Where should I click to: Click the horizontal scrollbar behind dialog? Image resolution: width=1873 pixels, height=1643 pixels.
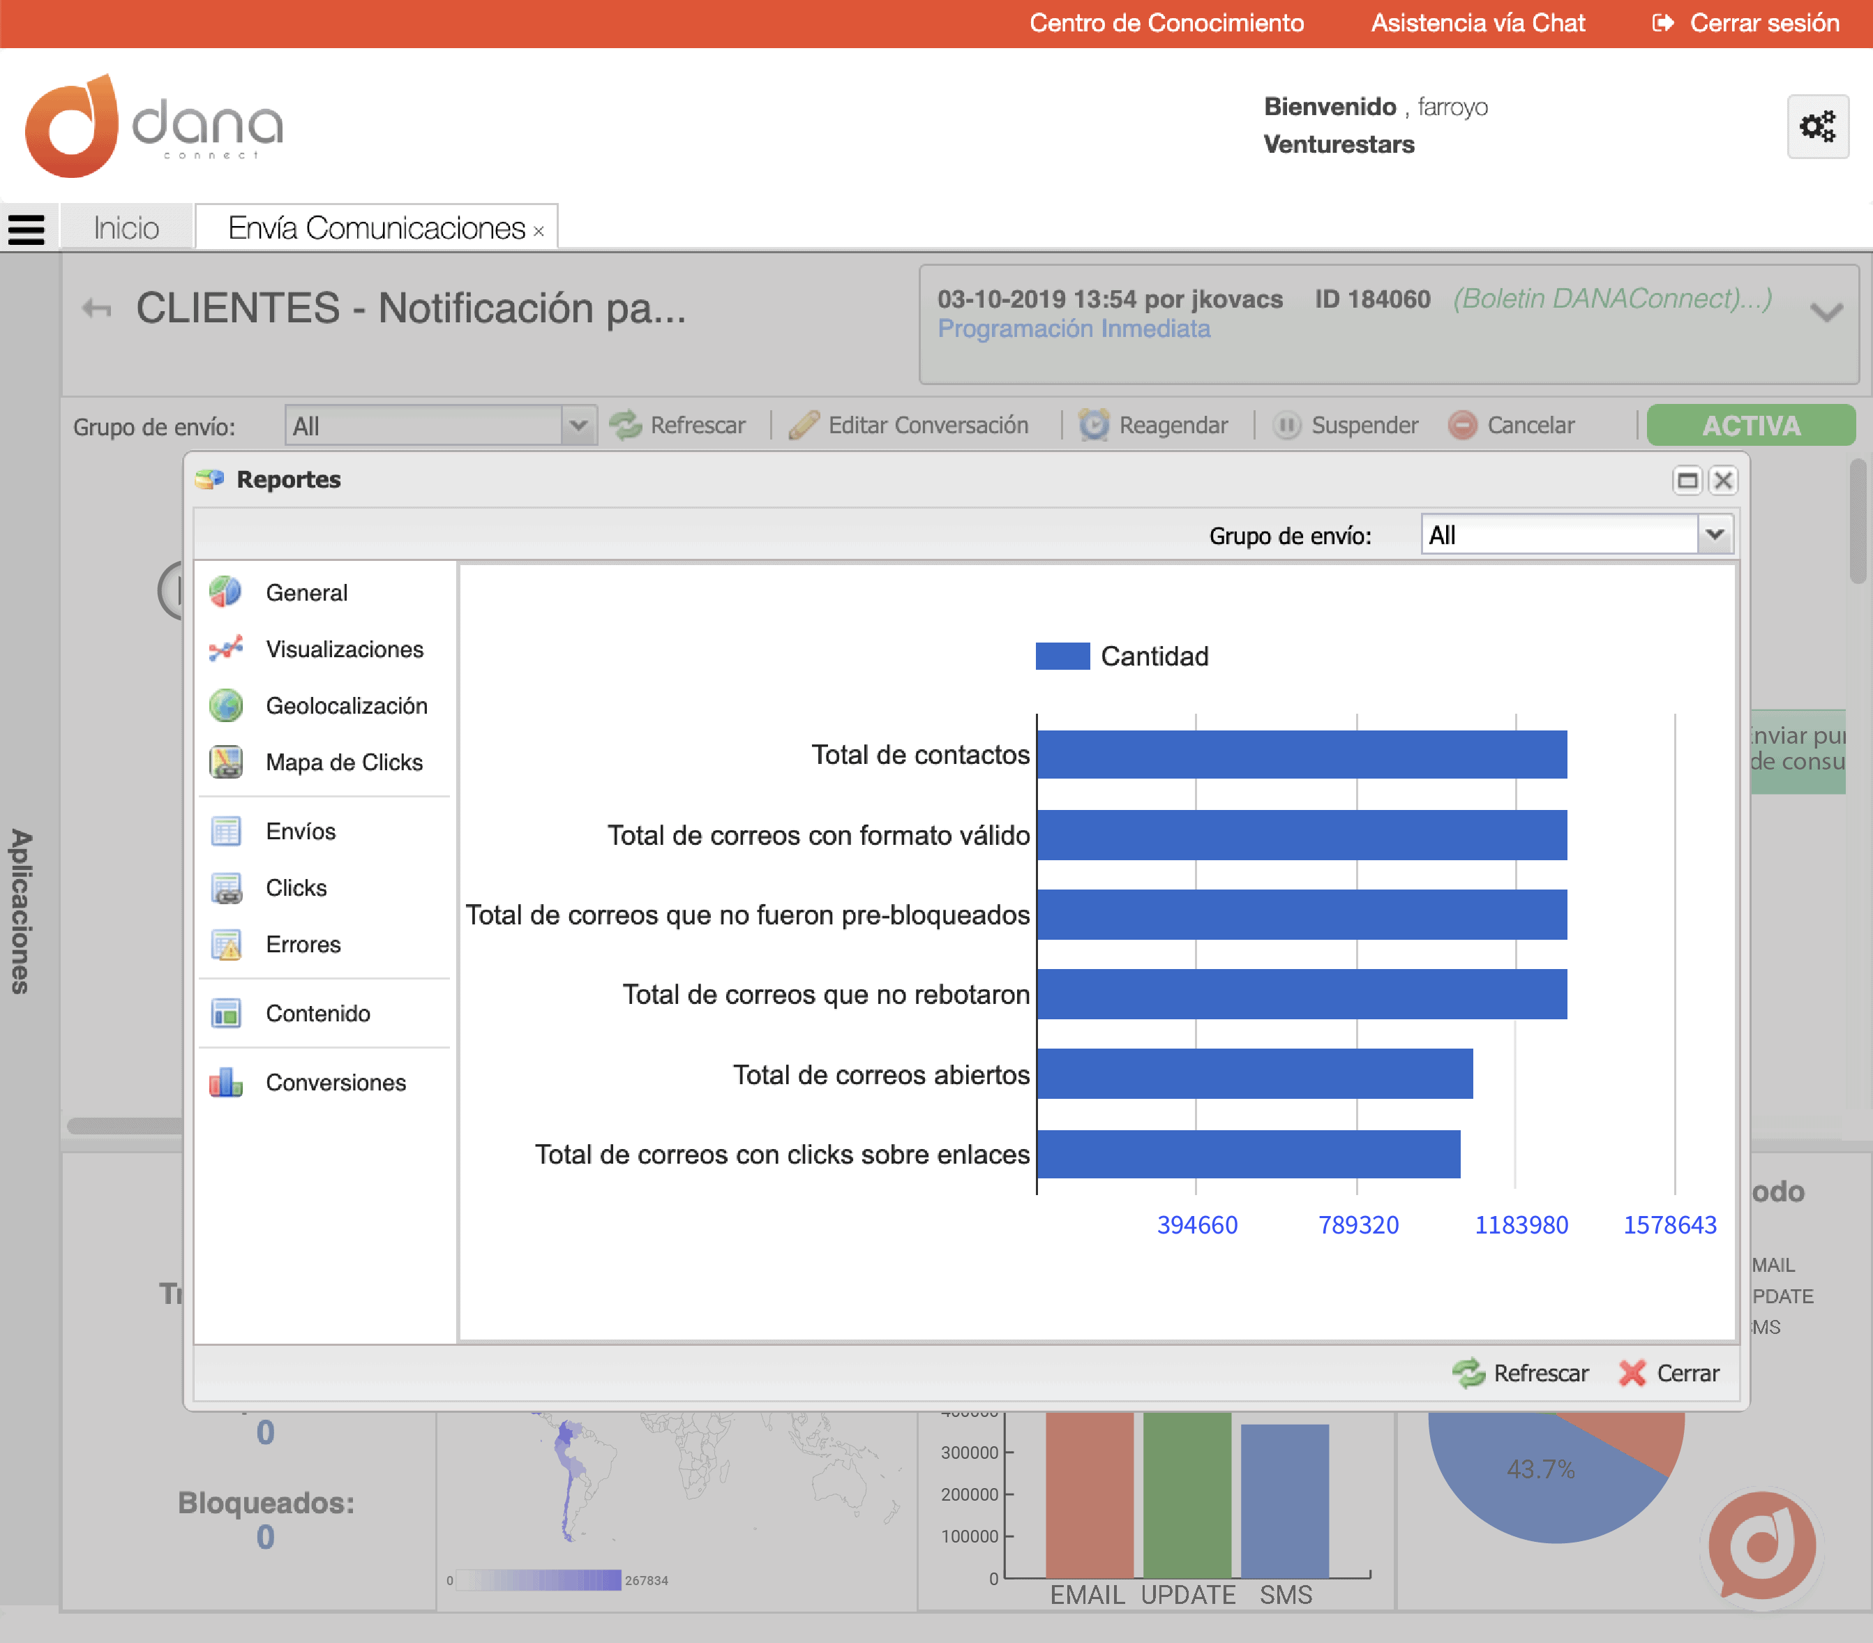pos(125,1125)
